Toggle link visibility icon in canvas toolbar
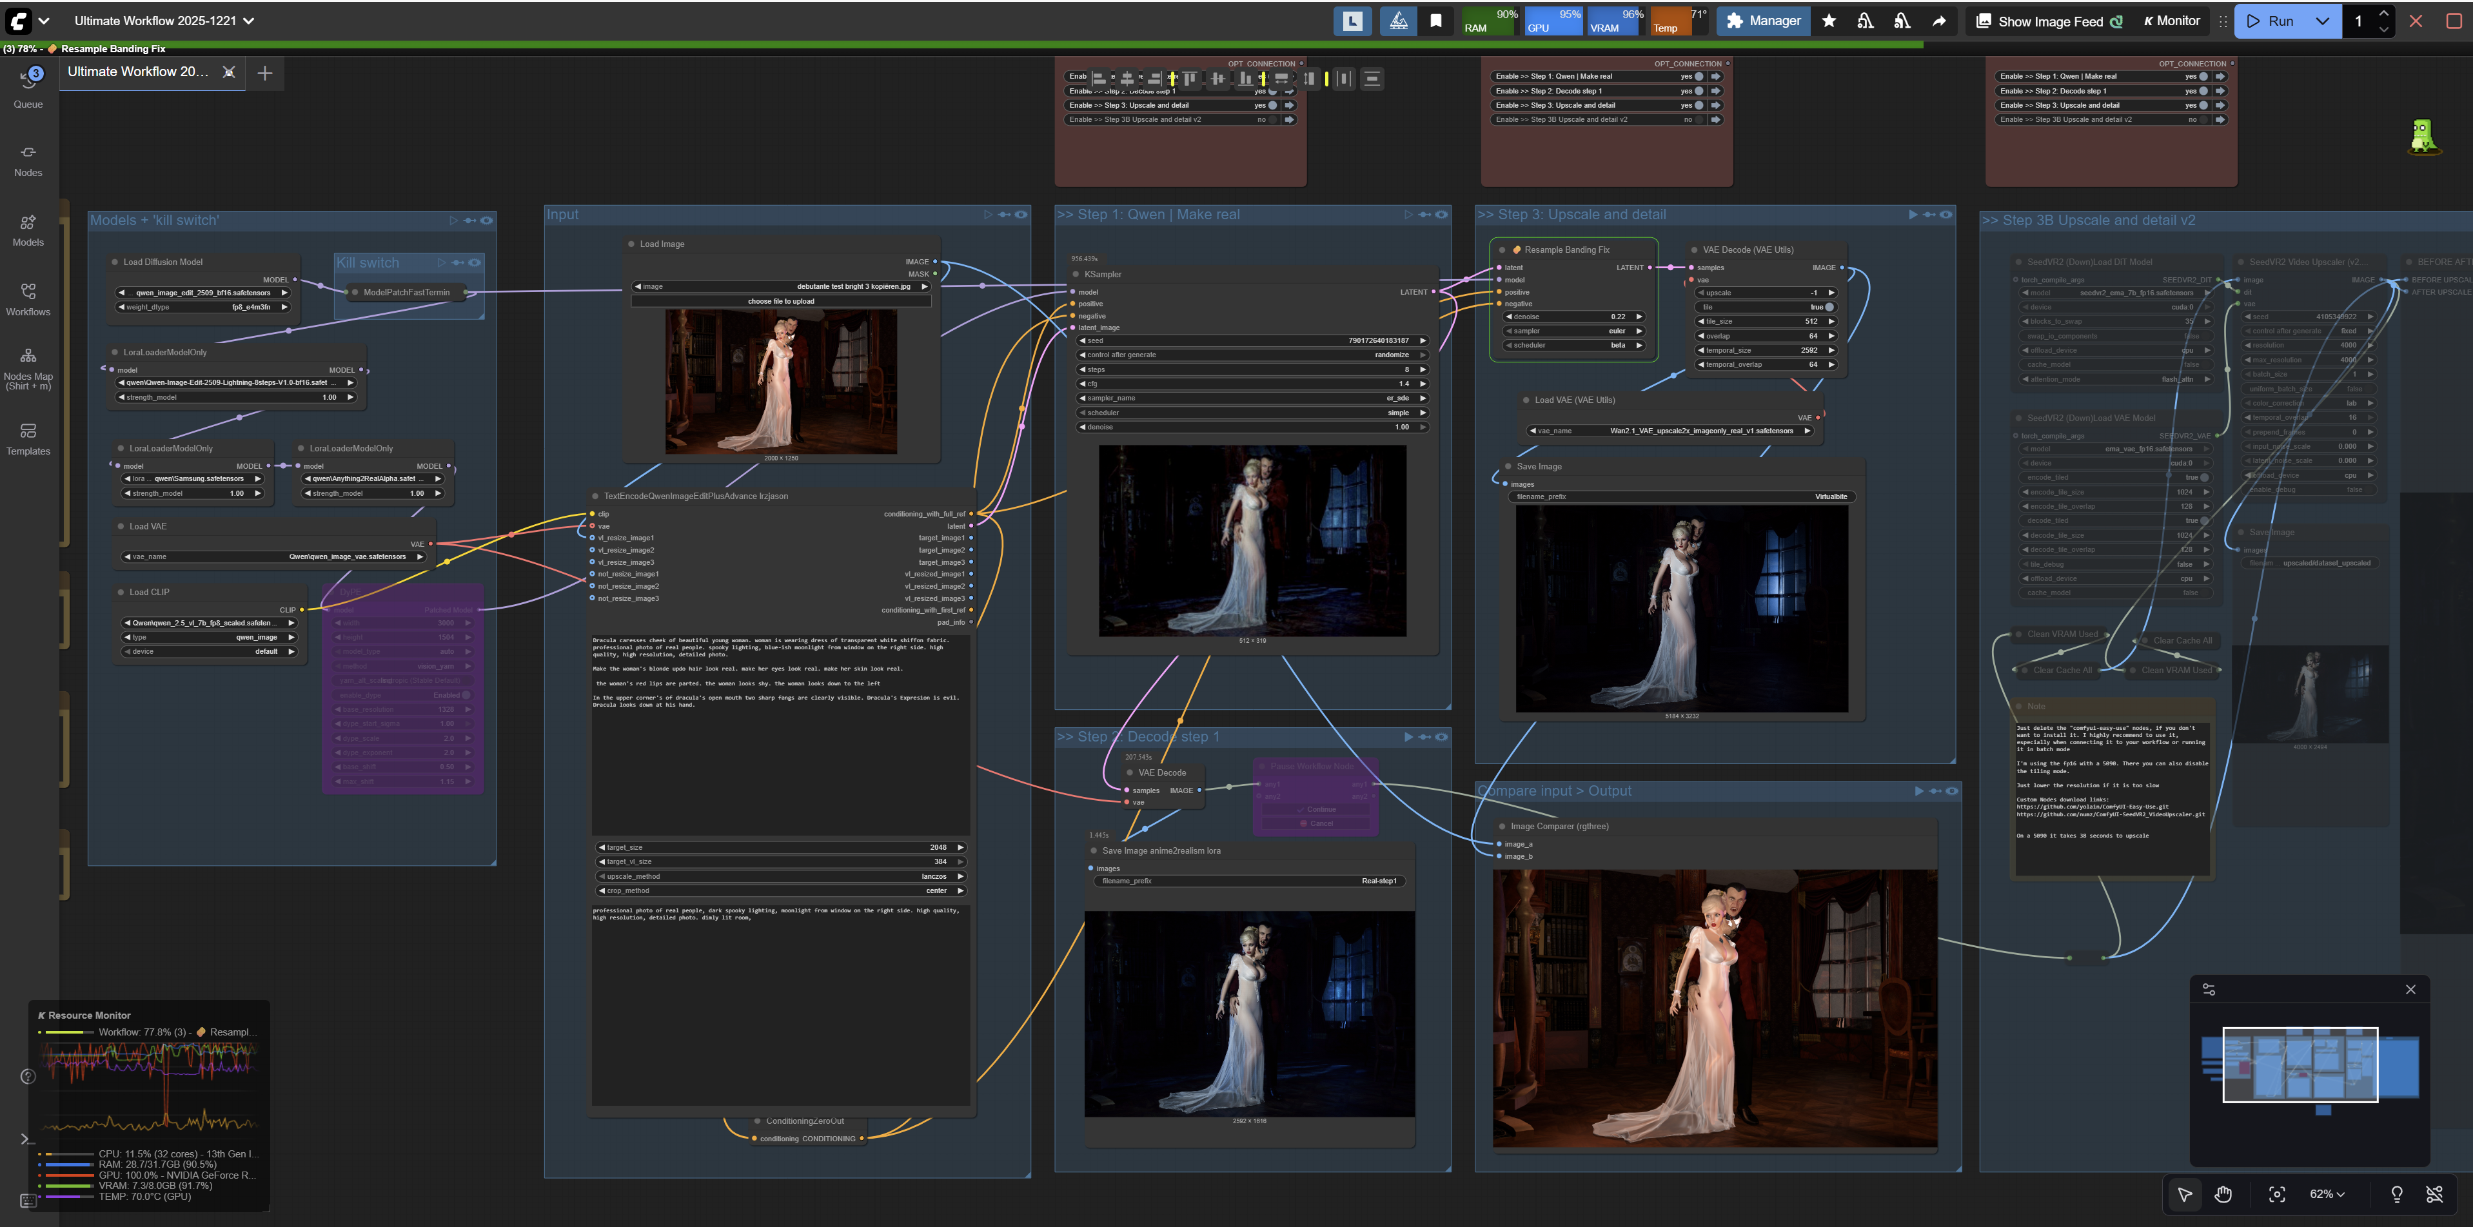 pos(2434,1193)
